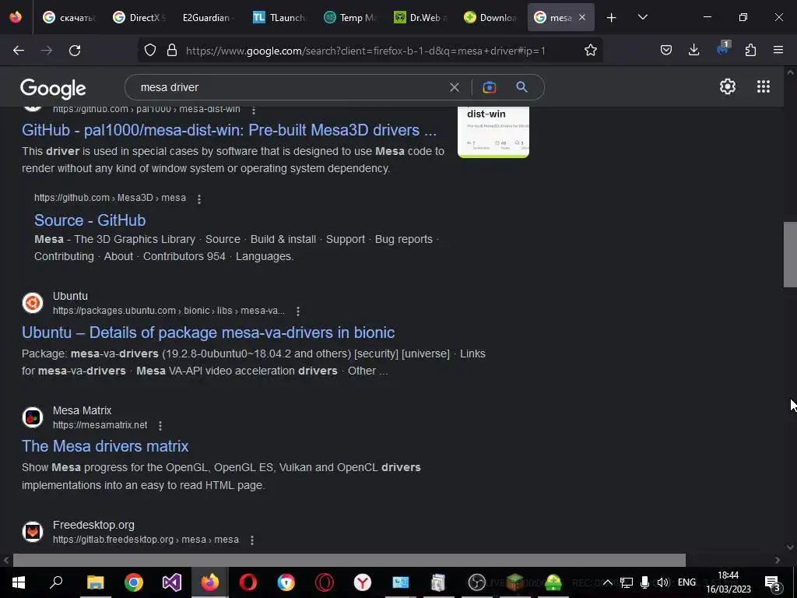Bookmark this page with star icon
This screenshot has height=598, width=797.
[x=590, y=51]
